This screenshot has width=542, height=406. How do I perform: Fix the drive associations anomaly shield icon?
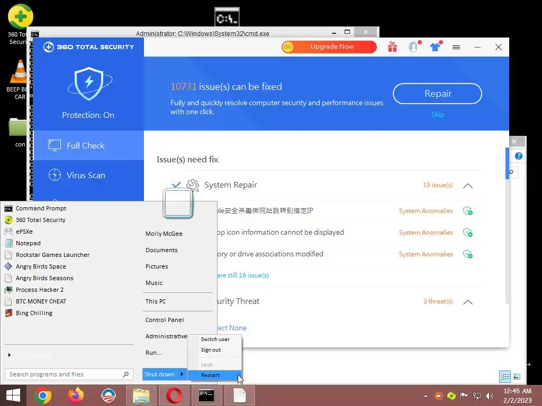pyautogui.click(x=468, y=254)
